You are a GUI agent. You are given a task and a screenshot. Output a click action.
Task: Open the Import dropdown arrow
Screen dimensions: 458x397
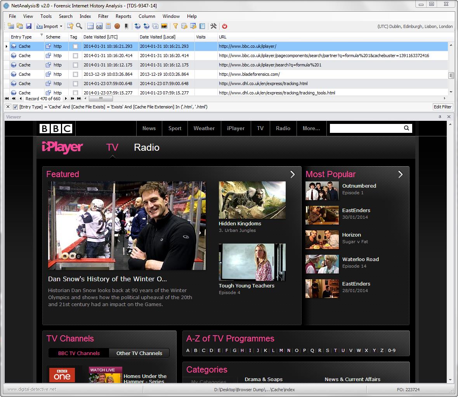61,26
